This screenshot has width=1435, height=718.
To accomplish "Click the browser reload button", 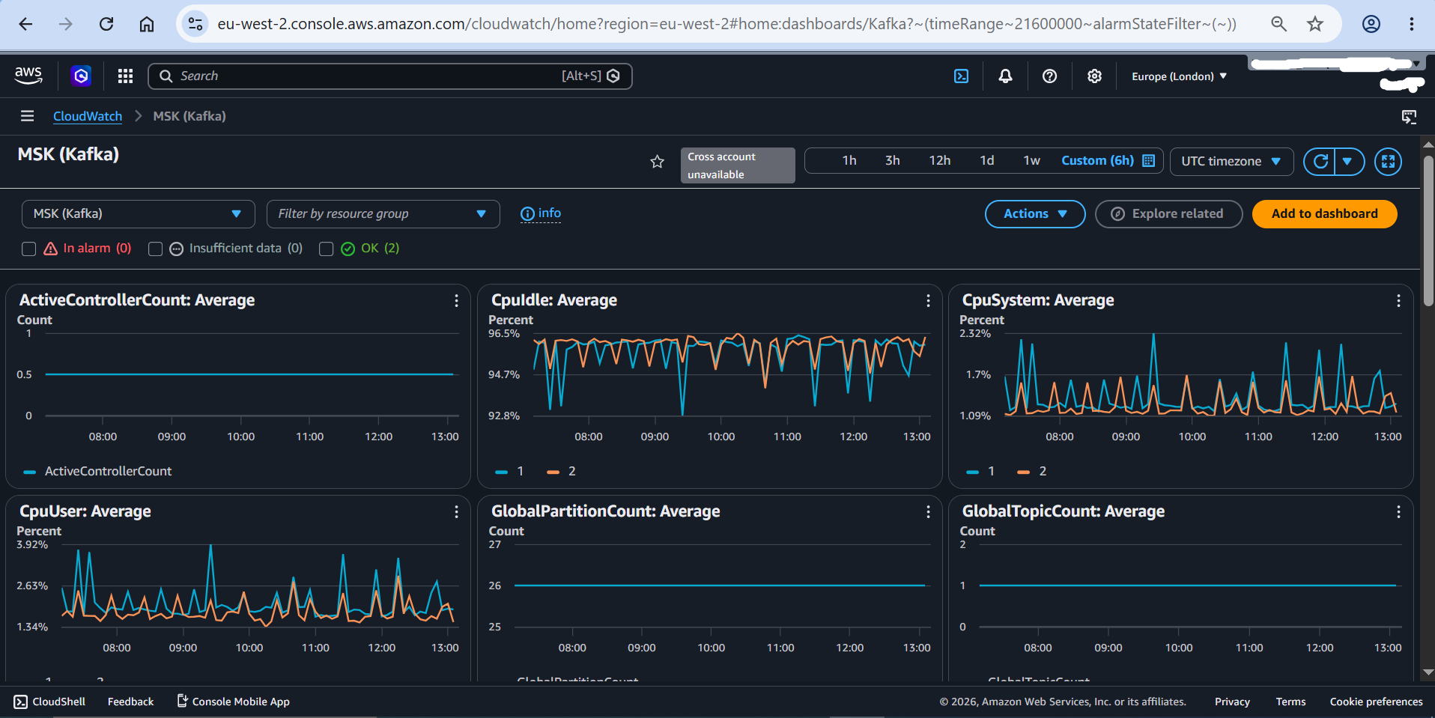I will coord(106,24).
